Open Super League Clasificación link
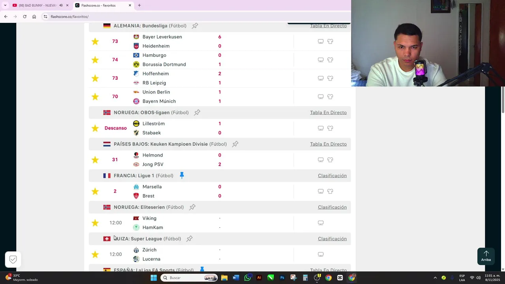505x284 pixels. pos(332,239)
